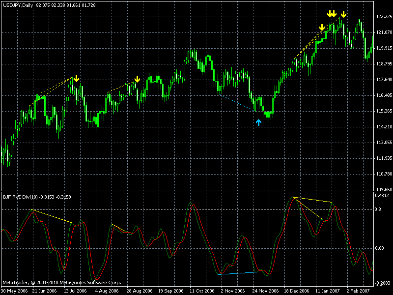
Task: Click the 30 May 2006 date label
Action: (x=14, y=291)
